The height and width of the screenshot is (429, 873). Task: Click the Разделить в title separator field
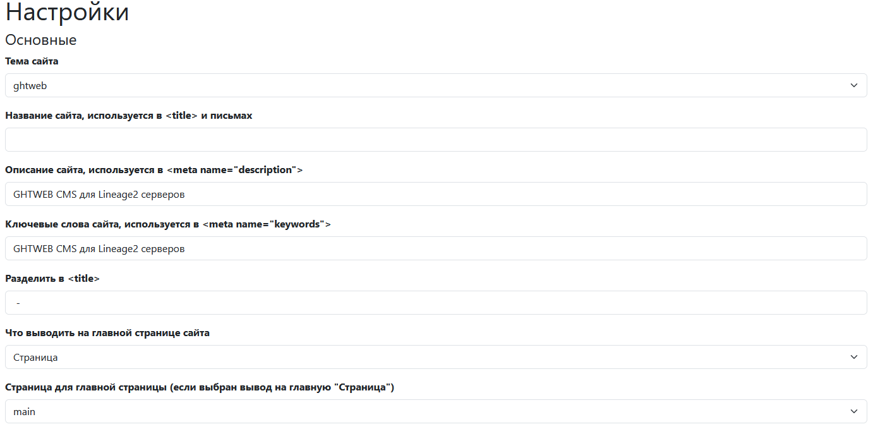pos(436,303)
